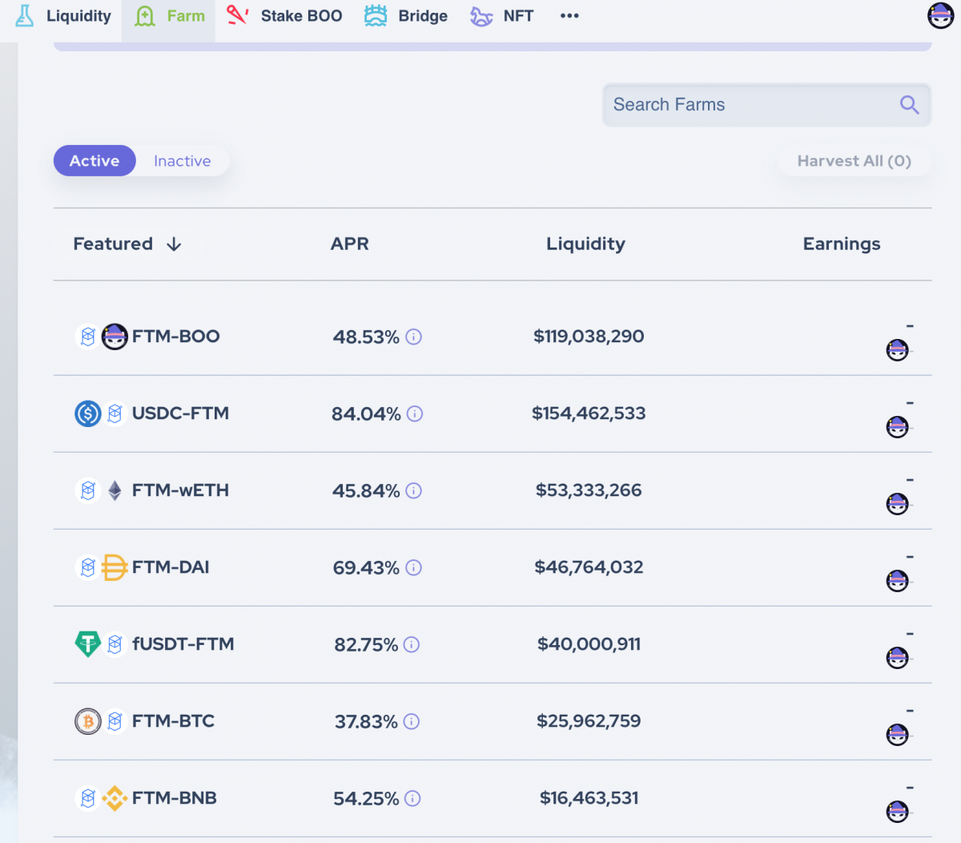Sort the table by APR

(350, 244)
